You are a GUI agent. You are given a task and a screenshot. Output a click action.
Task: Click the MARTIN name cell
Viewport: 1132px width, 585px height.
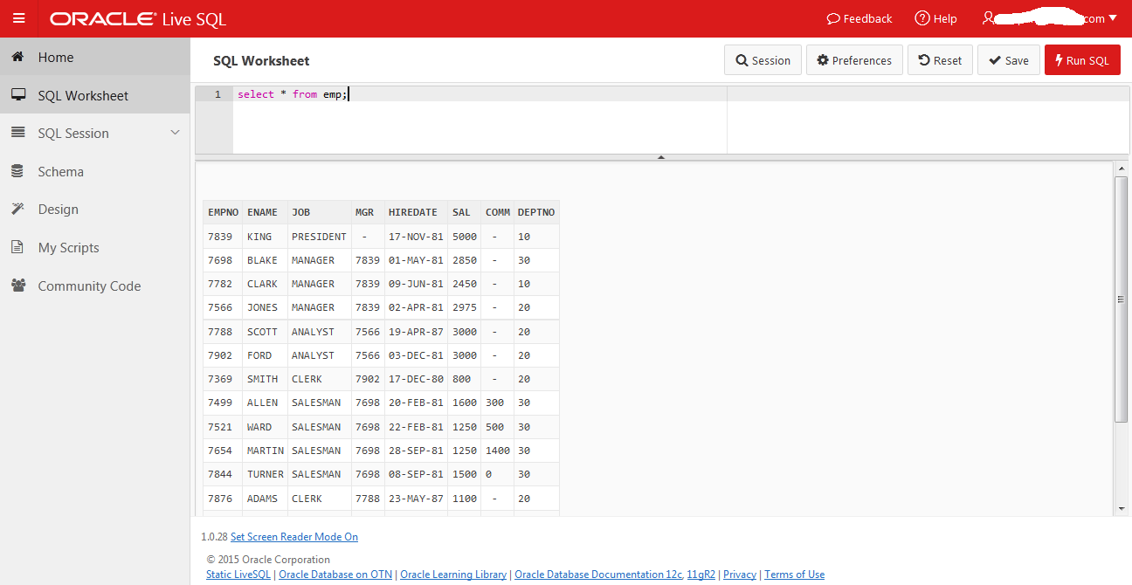265,451
